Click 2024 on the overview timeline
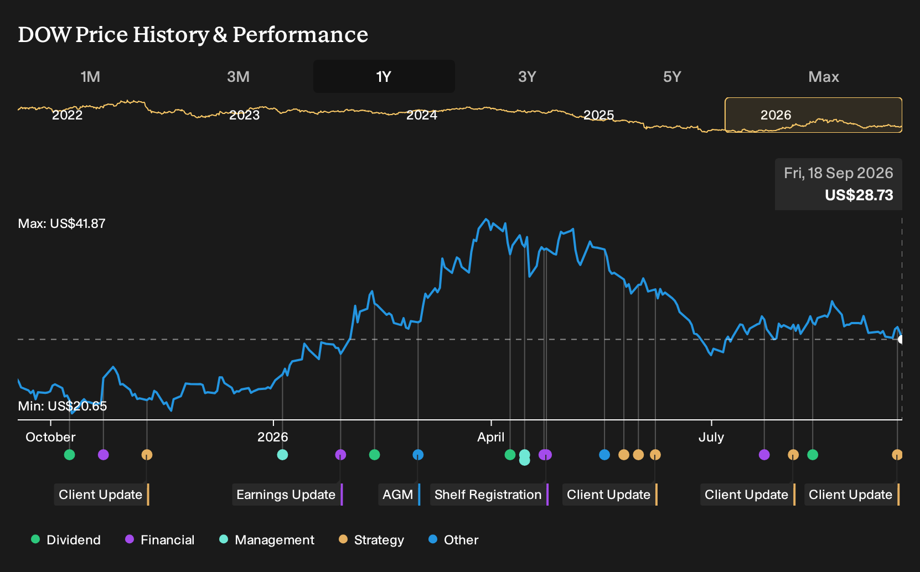Screen dimensions: 920x572 (x=421, y=115)
